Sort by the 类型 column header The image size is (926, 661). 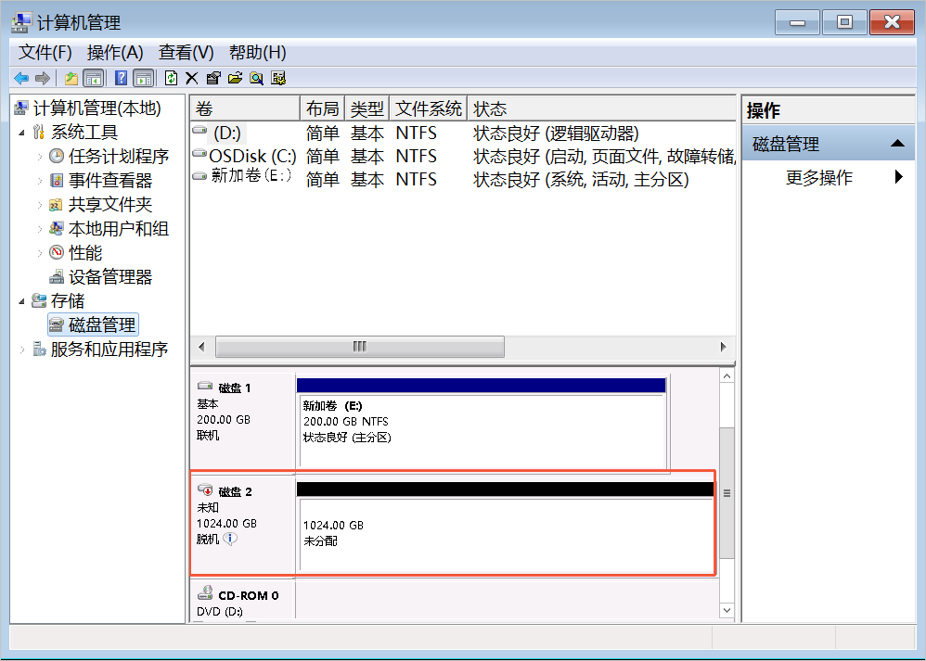tap(367, 108)
